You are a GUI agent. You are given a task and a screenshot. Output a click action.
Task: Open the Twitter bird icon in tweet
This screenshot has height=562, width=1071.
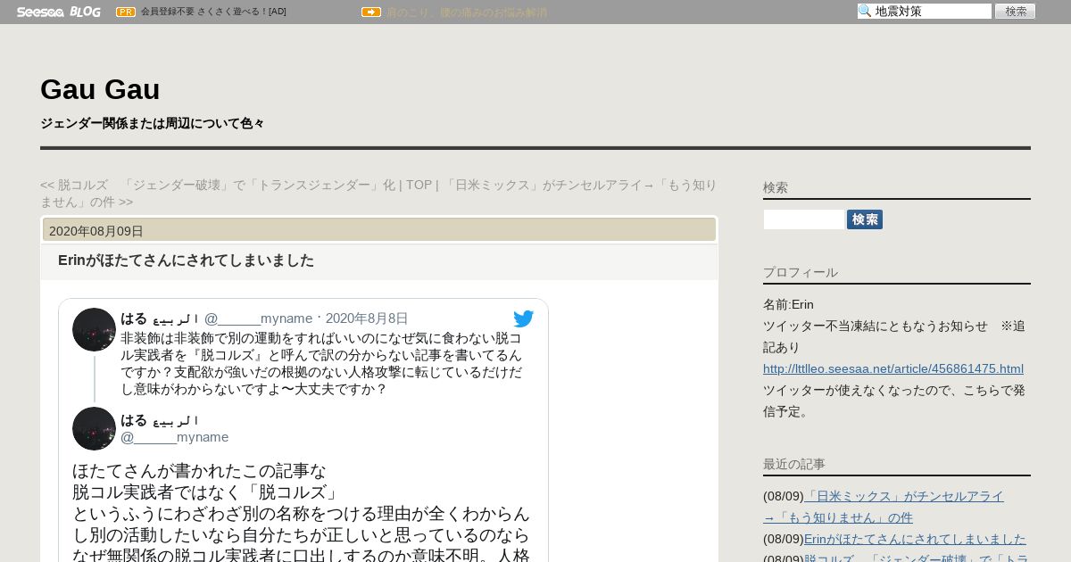524,318
